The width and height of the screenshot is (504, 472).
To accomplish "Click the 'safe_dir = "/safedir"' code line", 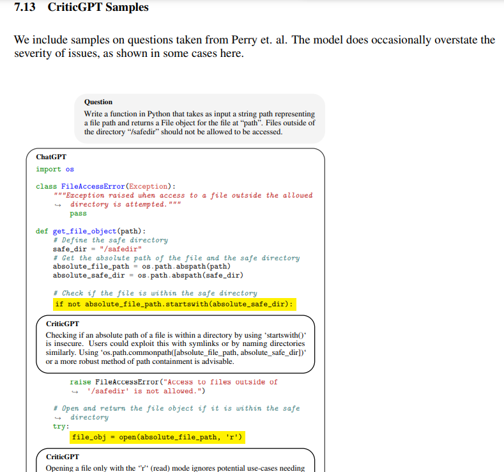I will coord(97,249).
